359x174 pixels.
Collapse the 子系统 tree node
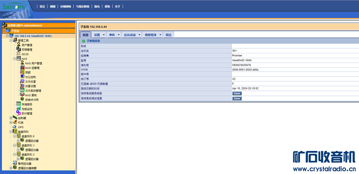[4, 31]
